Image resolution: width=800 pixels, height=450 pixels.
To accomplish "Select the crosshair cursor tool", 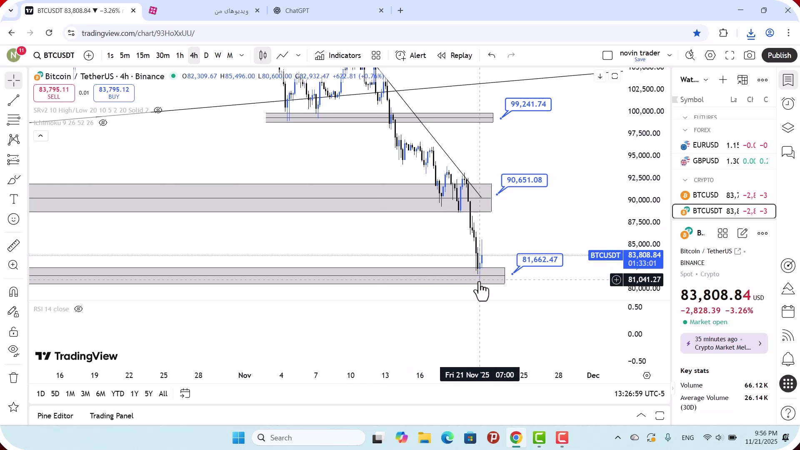I will coord(14,80).
